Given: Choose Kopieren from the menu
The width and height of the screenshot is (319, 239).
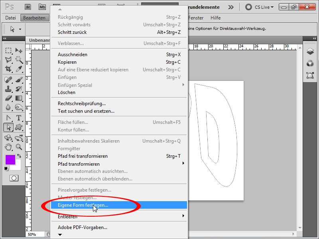Looking at the screenshot, I should (119, 62).
